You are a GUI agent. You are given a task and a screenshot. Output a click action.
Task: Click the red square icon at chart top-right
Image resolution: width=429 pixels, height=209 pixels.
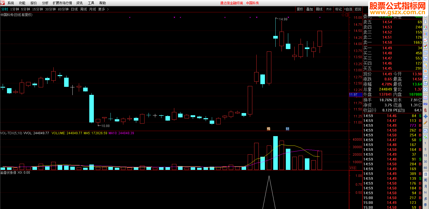click(347, 15)
